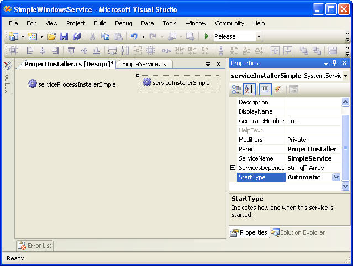Close the Properties panel
353x266 pixels.
coord(345,63)
